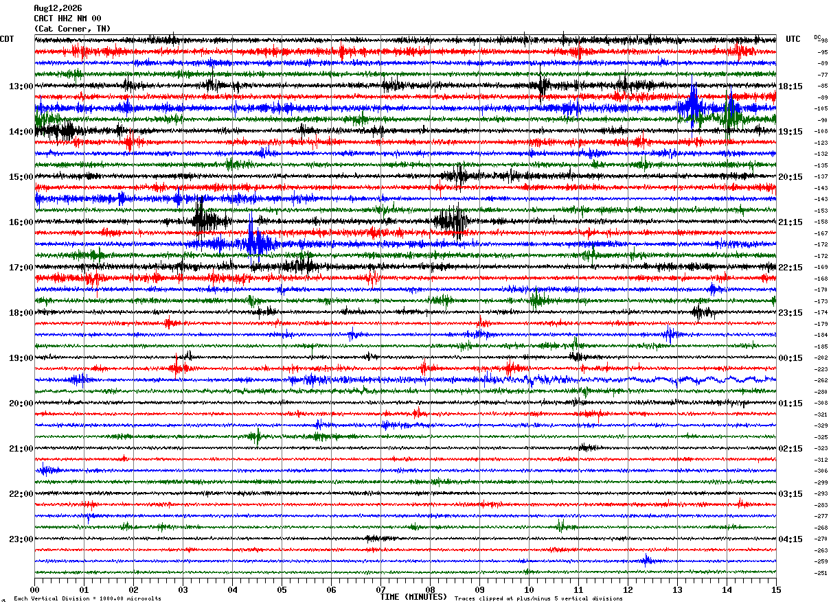The image size is (831, 608).
Task: Click the 19:15 UTC time label
Action: 790,132
